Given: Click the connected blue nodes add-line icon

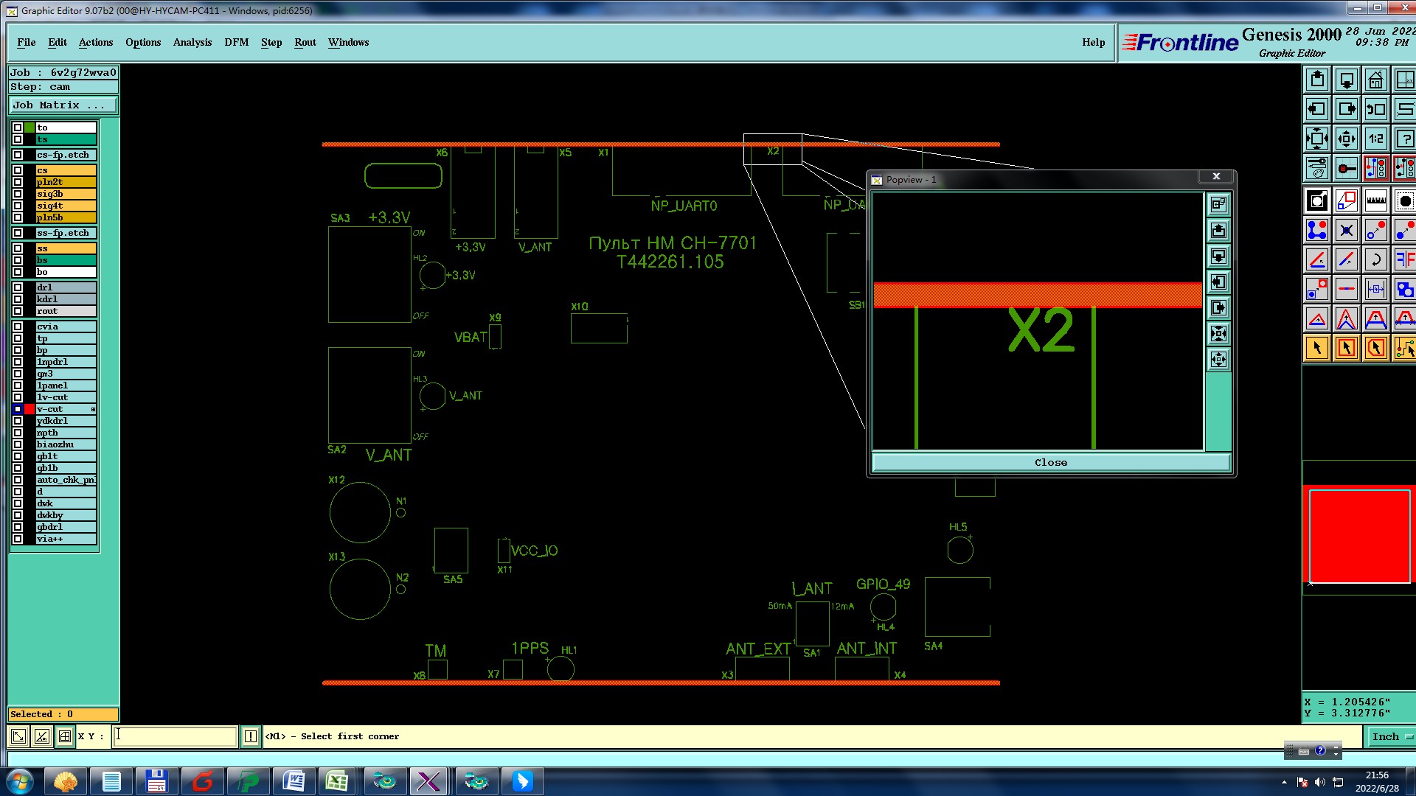Looking at the screenshot, I should click(1317, 230).
